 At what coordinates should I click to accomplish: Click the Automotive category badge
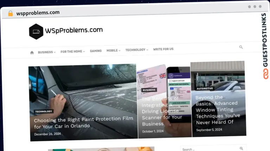[x=205, y=88]
